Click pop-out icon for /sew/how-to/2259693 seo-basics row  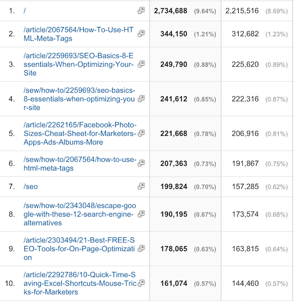tap(141, 99)
